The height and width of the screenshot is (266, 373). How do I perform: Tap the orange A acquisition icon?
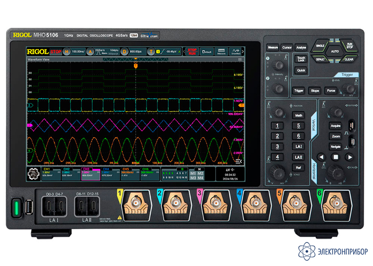click(90, 52)
